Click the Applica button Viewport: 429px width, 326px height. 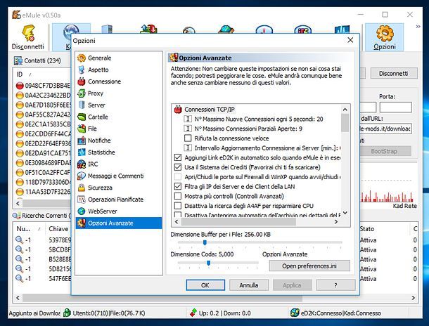(x=292, y=285)
